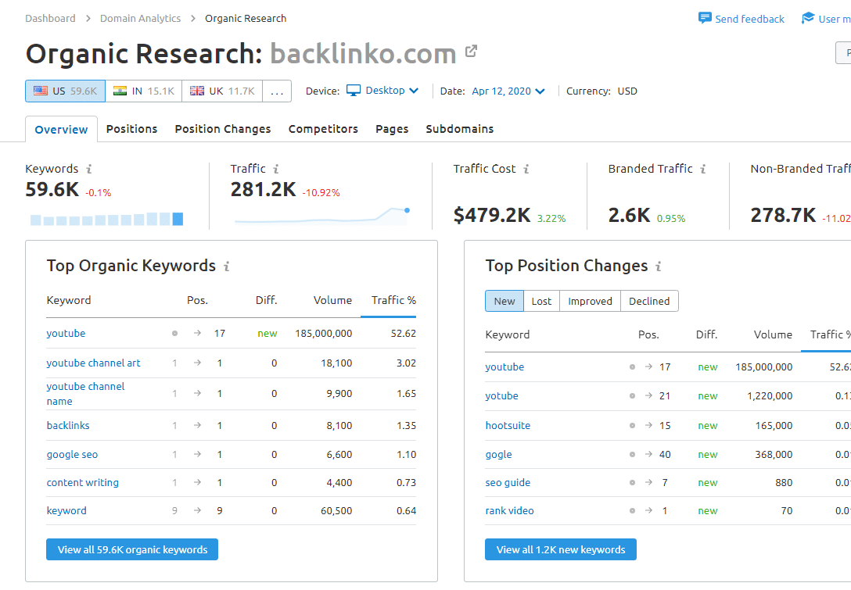Click the info icon next to Traffic Cost
The height and width of the screenshot is (590, 851).
[x=526, y=170]
